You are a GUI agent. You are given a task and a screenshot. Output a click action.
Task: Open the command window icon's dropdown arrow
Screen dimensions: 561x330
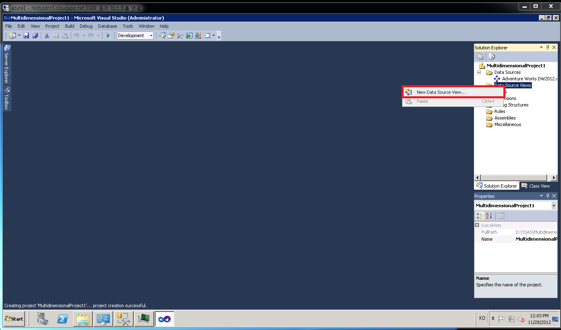tap(214, 35)
